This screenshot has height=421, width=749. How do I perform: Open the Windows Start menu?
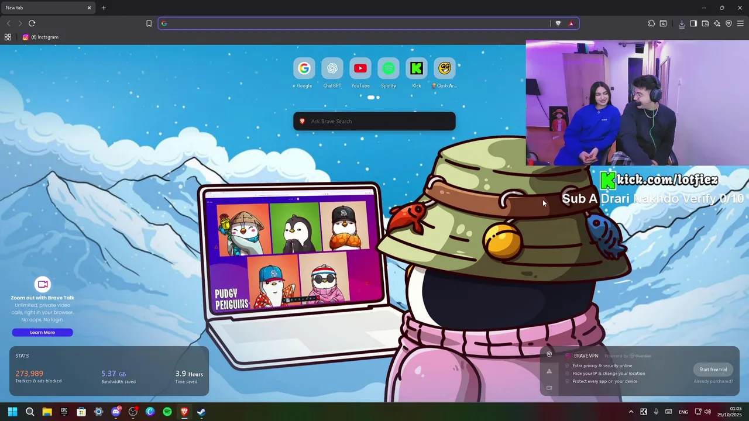pyautogui.click(x=12, y=412)
